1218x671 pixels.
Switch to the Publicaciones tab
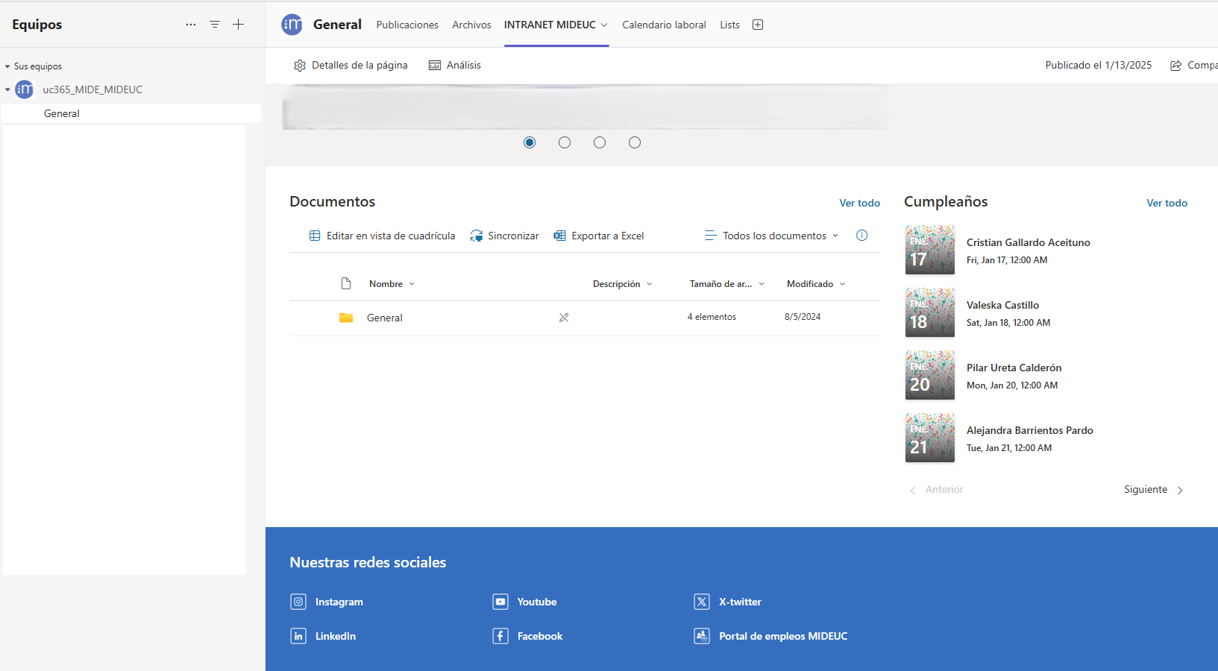pyautogui.click(x=407, y=25)
